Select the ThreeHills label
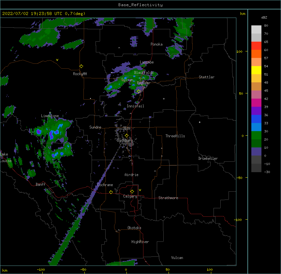 [175, 136]
